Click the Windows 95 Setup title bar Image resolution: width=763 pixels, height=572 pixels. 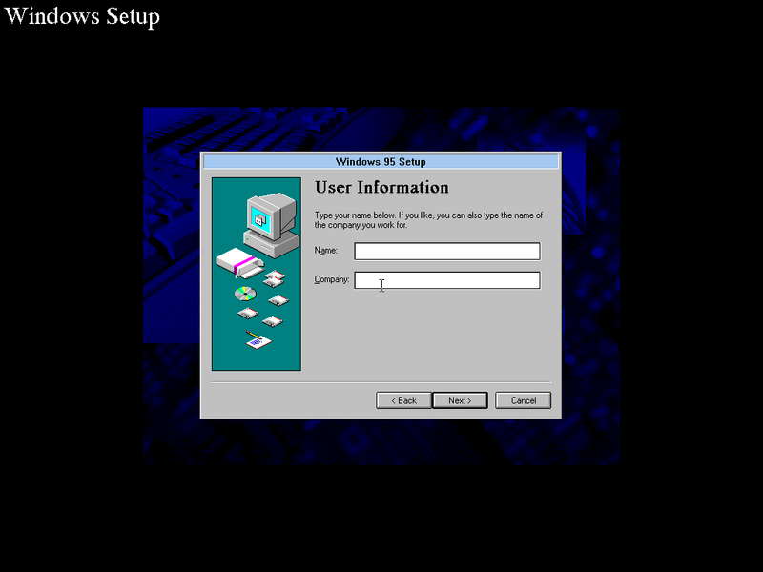point(381,161)
